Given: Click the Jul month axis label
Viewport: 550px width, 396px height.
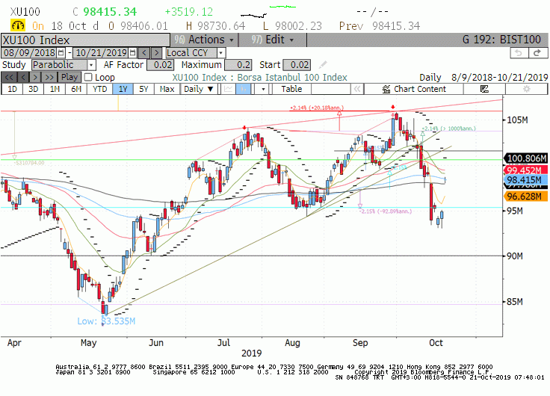Looking at the screenshot, I should [x=223, y=343].
